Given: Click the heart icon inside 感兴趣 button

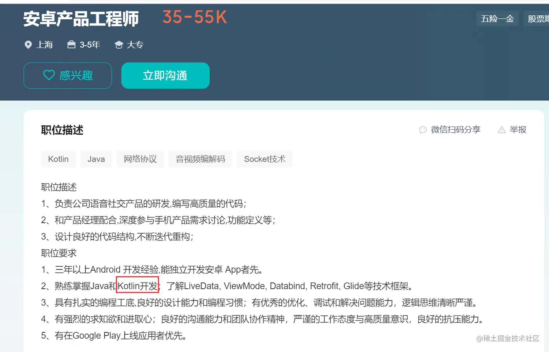Looking at the screenshot, I should click(49, 75).
